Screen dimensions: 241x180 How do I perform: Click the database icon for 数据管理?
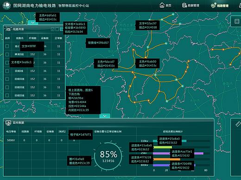coord(184,6)
